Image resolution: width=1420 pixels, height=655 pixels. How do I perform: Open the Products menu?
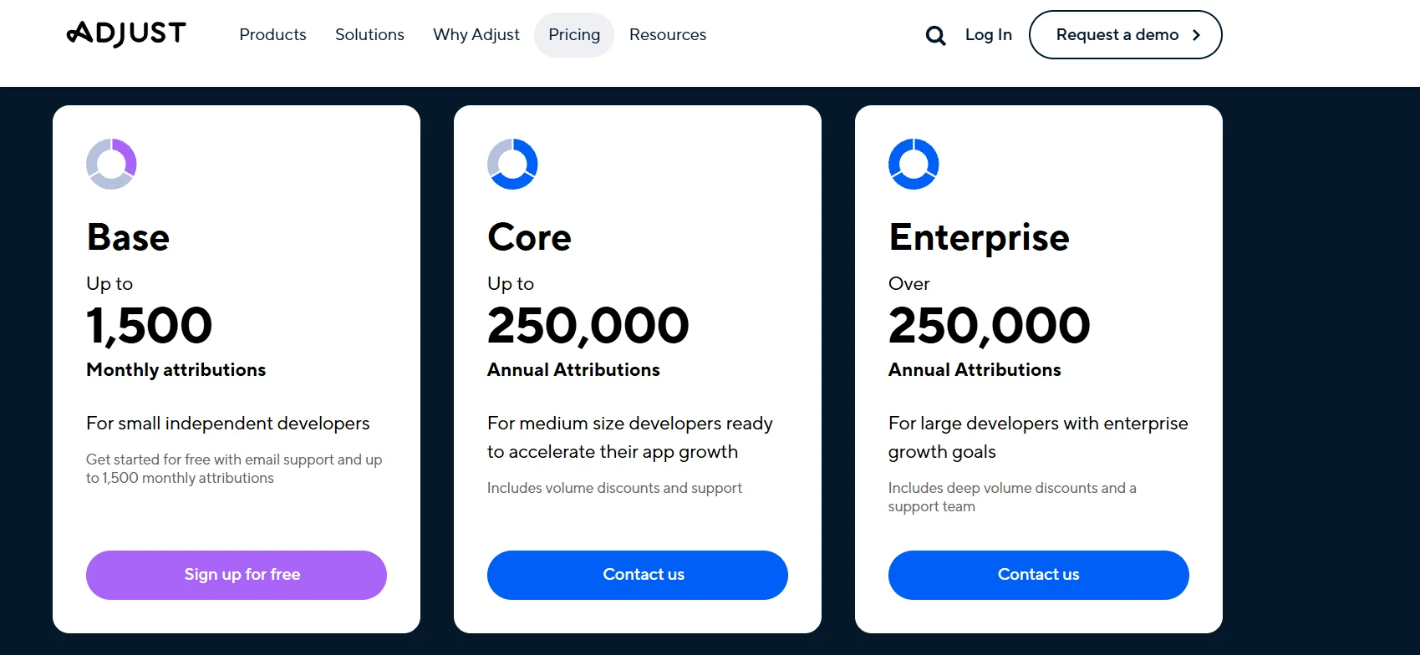click(x=272, y=35)
